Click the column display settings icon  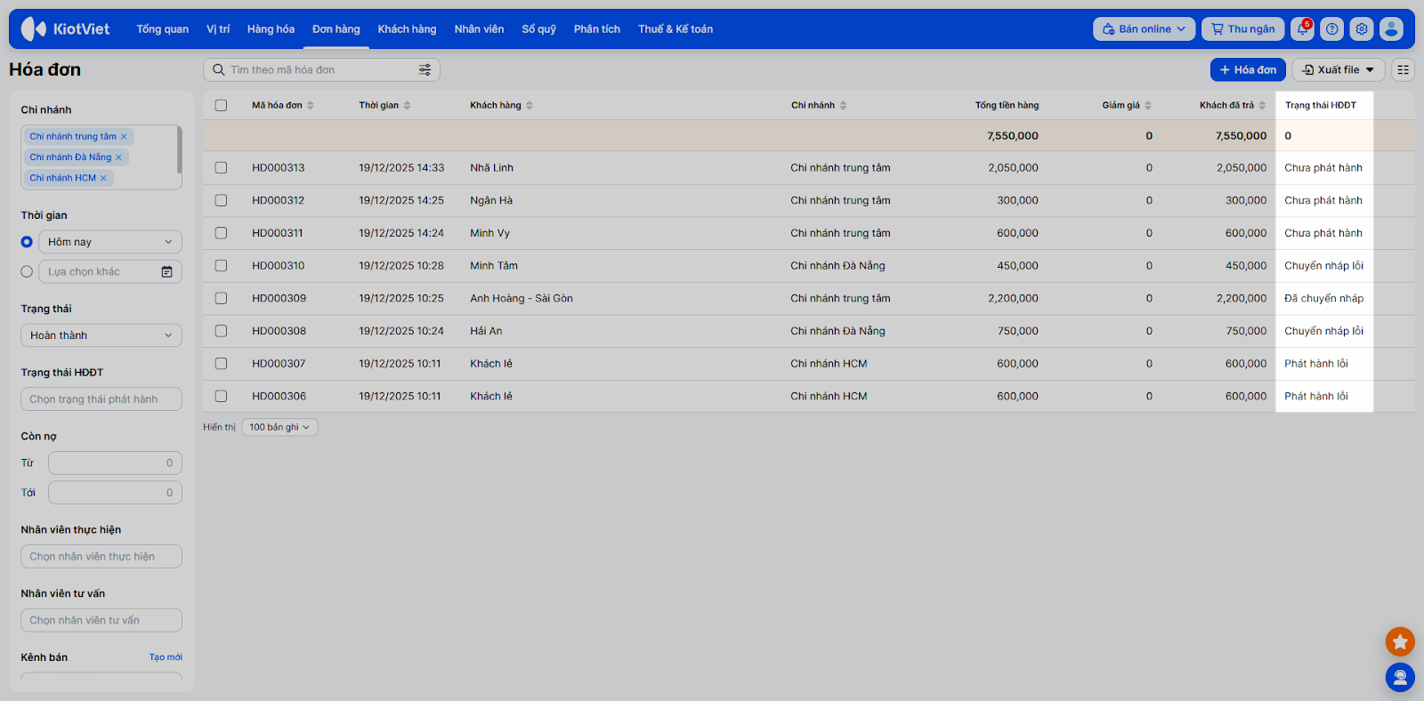(1404, 69)
